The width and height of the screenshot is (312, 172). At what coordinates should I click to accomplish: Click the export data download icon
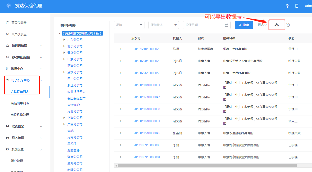click(277, 25)
